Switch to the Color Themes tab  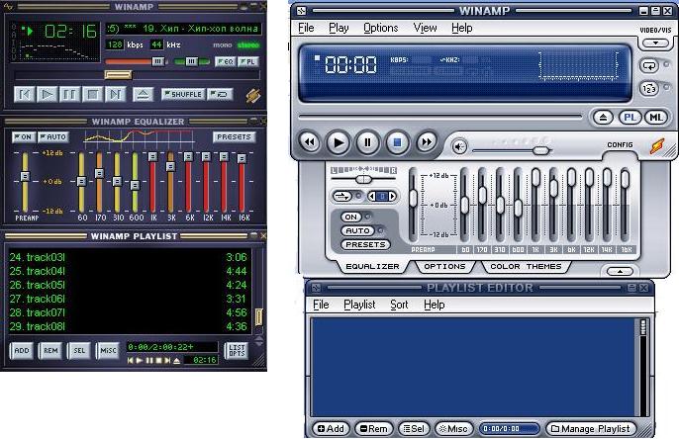526,266
